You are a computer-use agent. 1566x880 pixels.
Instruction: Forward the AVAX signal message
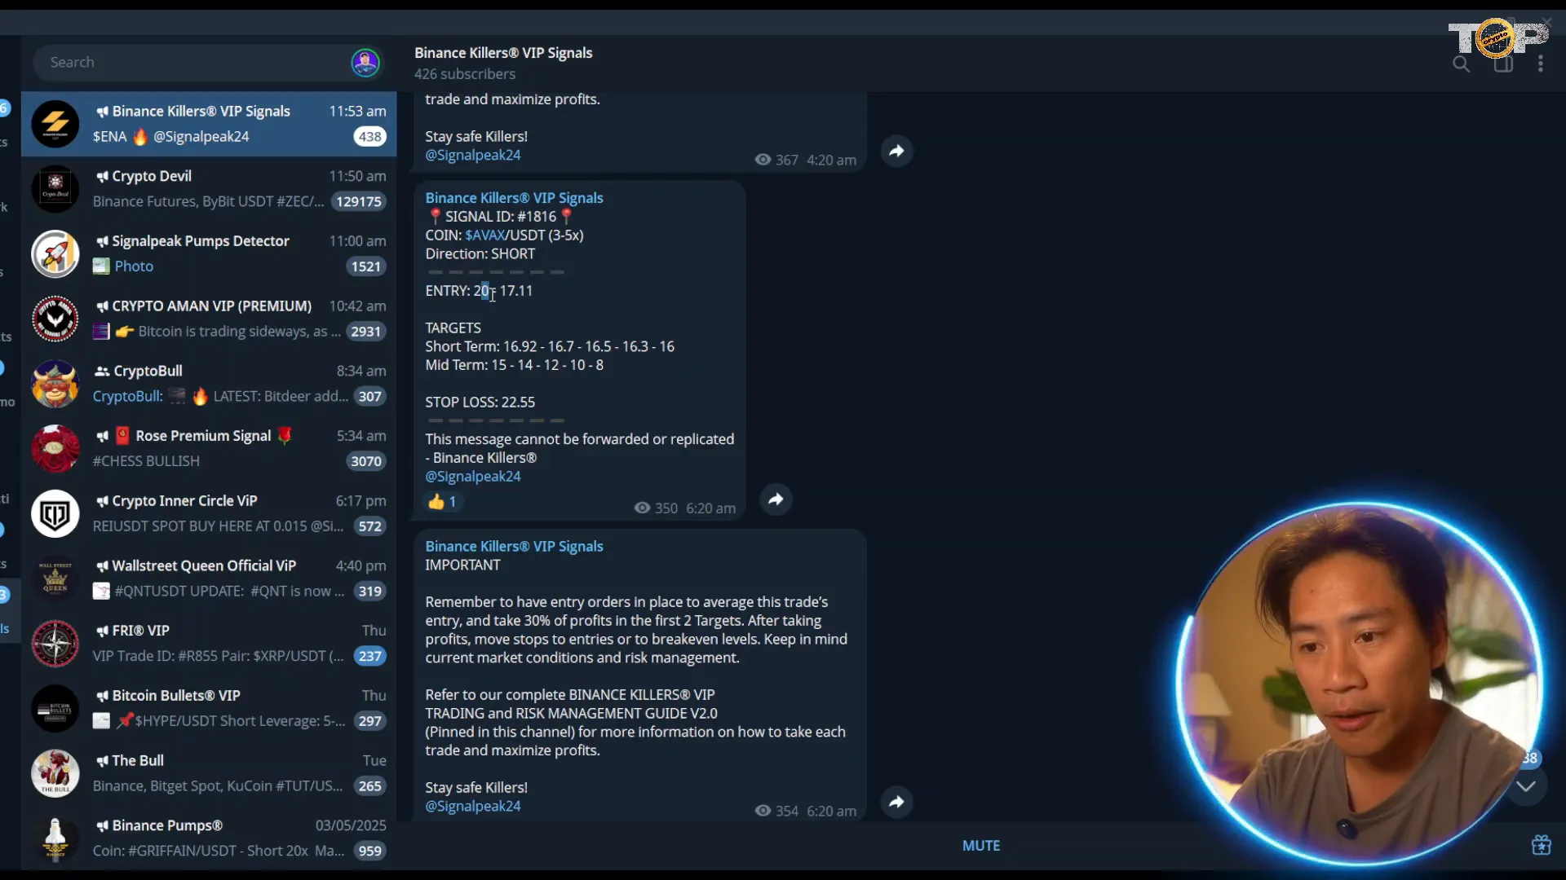776,499
